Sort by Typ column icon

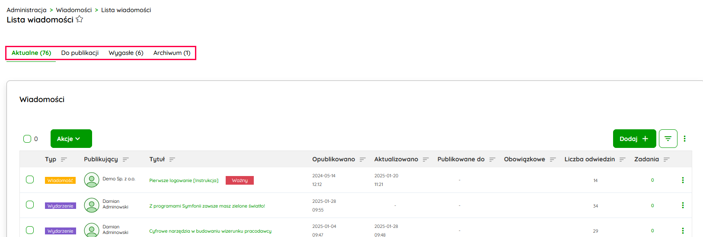click(64, 160)
